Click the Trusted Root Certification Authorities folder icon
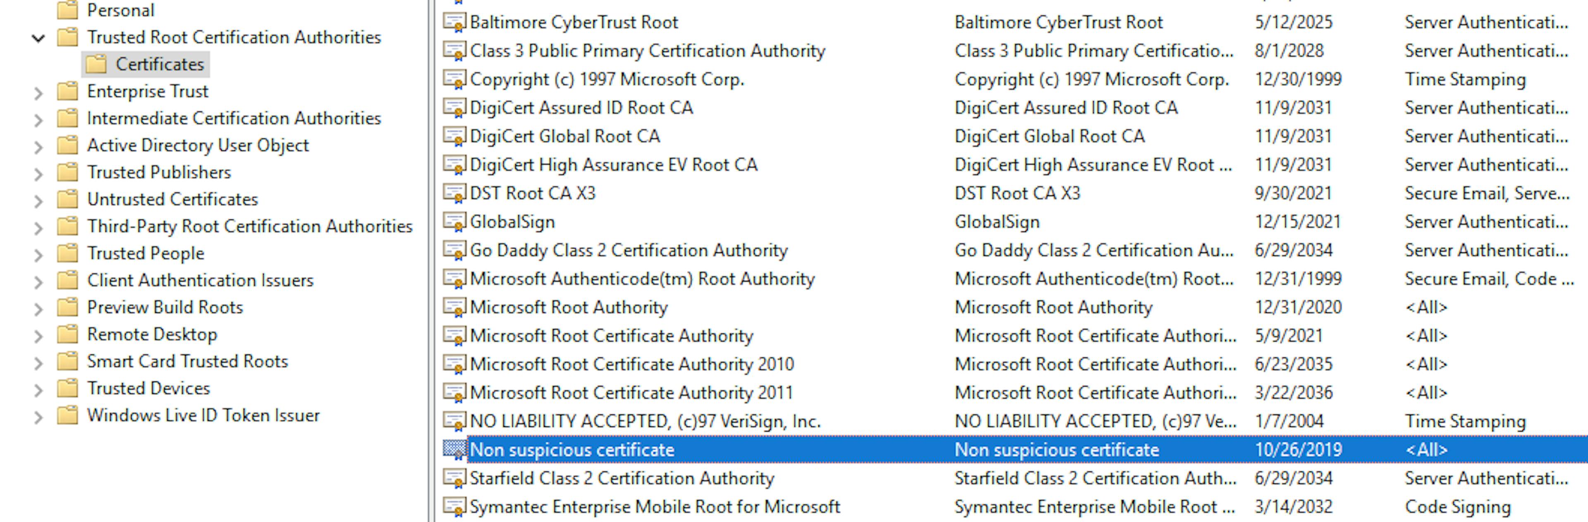The height and width of the screenshot is (522, 1588). (x=68, y=37)
